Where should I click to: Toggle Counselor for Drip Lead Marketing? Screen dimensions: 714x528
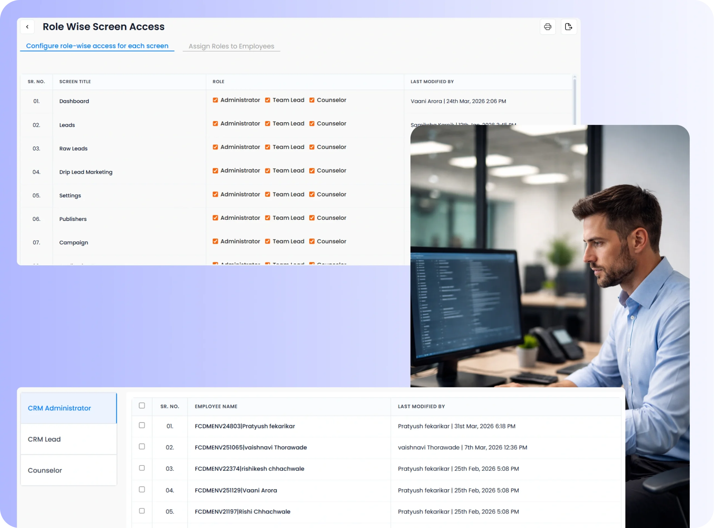tap(312, 171)
